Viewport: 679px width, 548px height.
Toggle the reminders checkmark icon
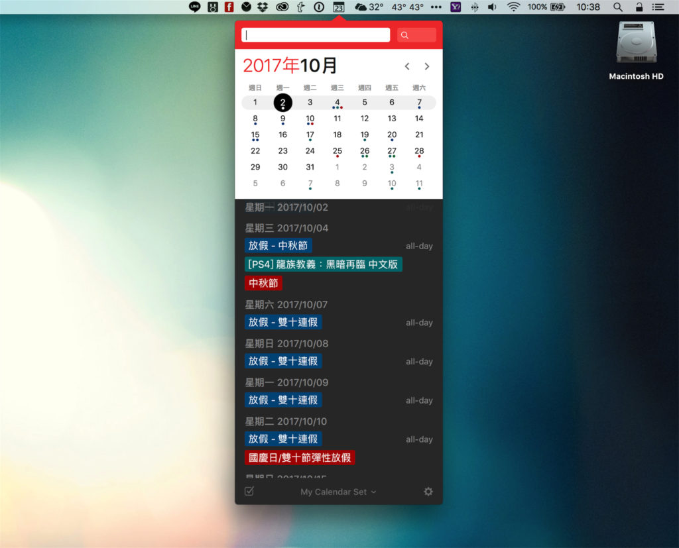coord(249,491)
